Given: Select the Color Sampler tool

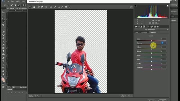Looking at the screenshot, I should [42, 7].
